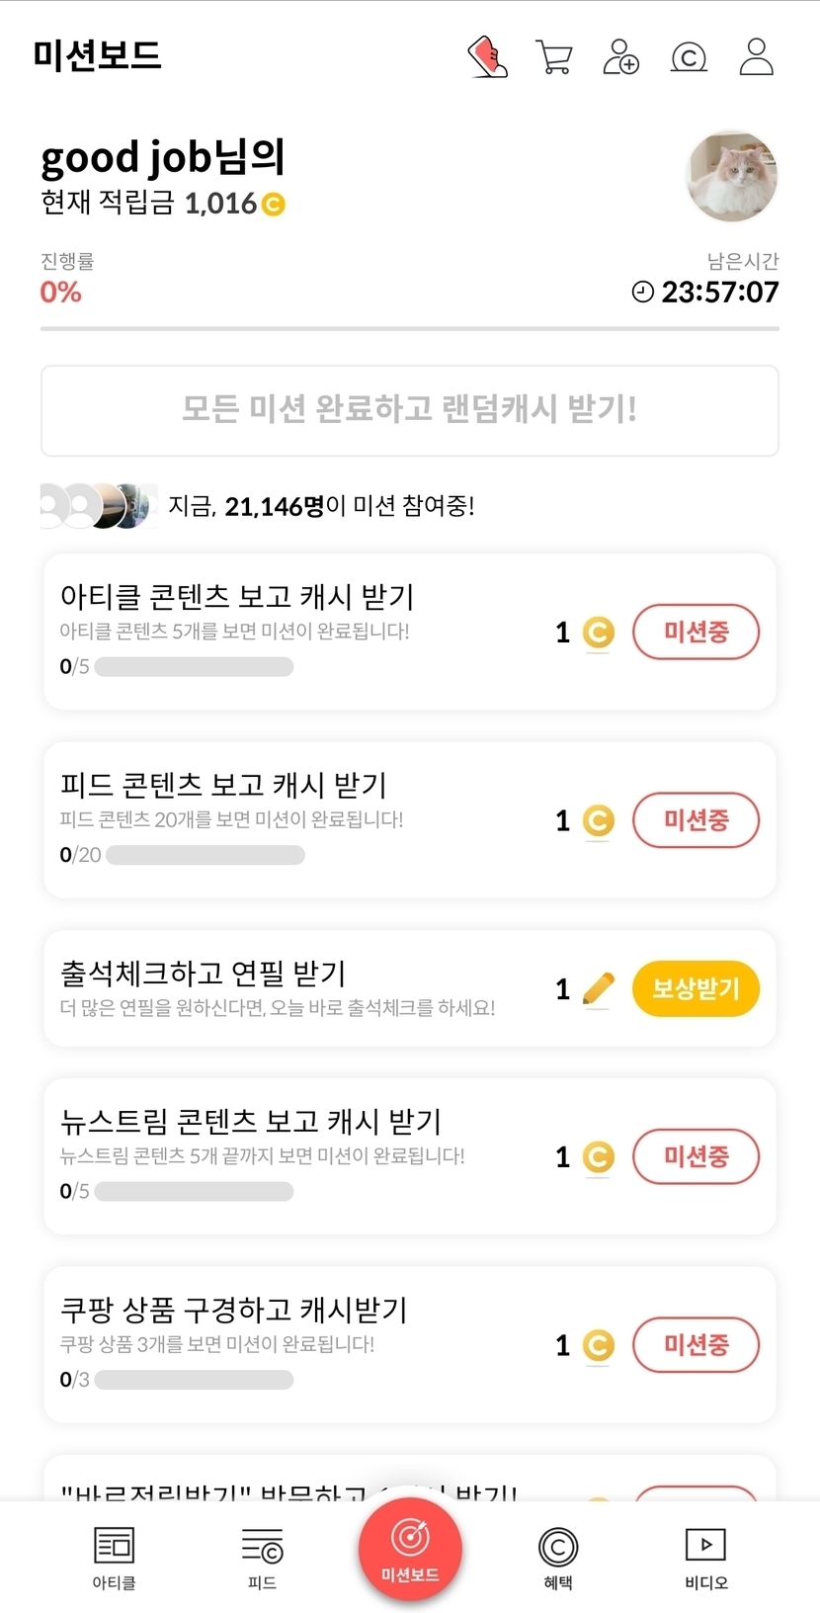Open the 미션보드 center tab
The width and height of the screenshot is (820, 1613).
410,1548
